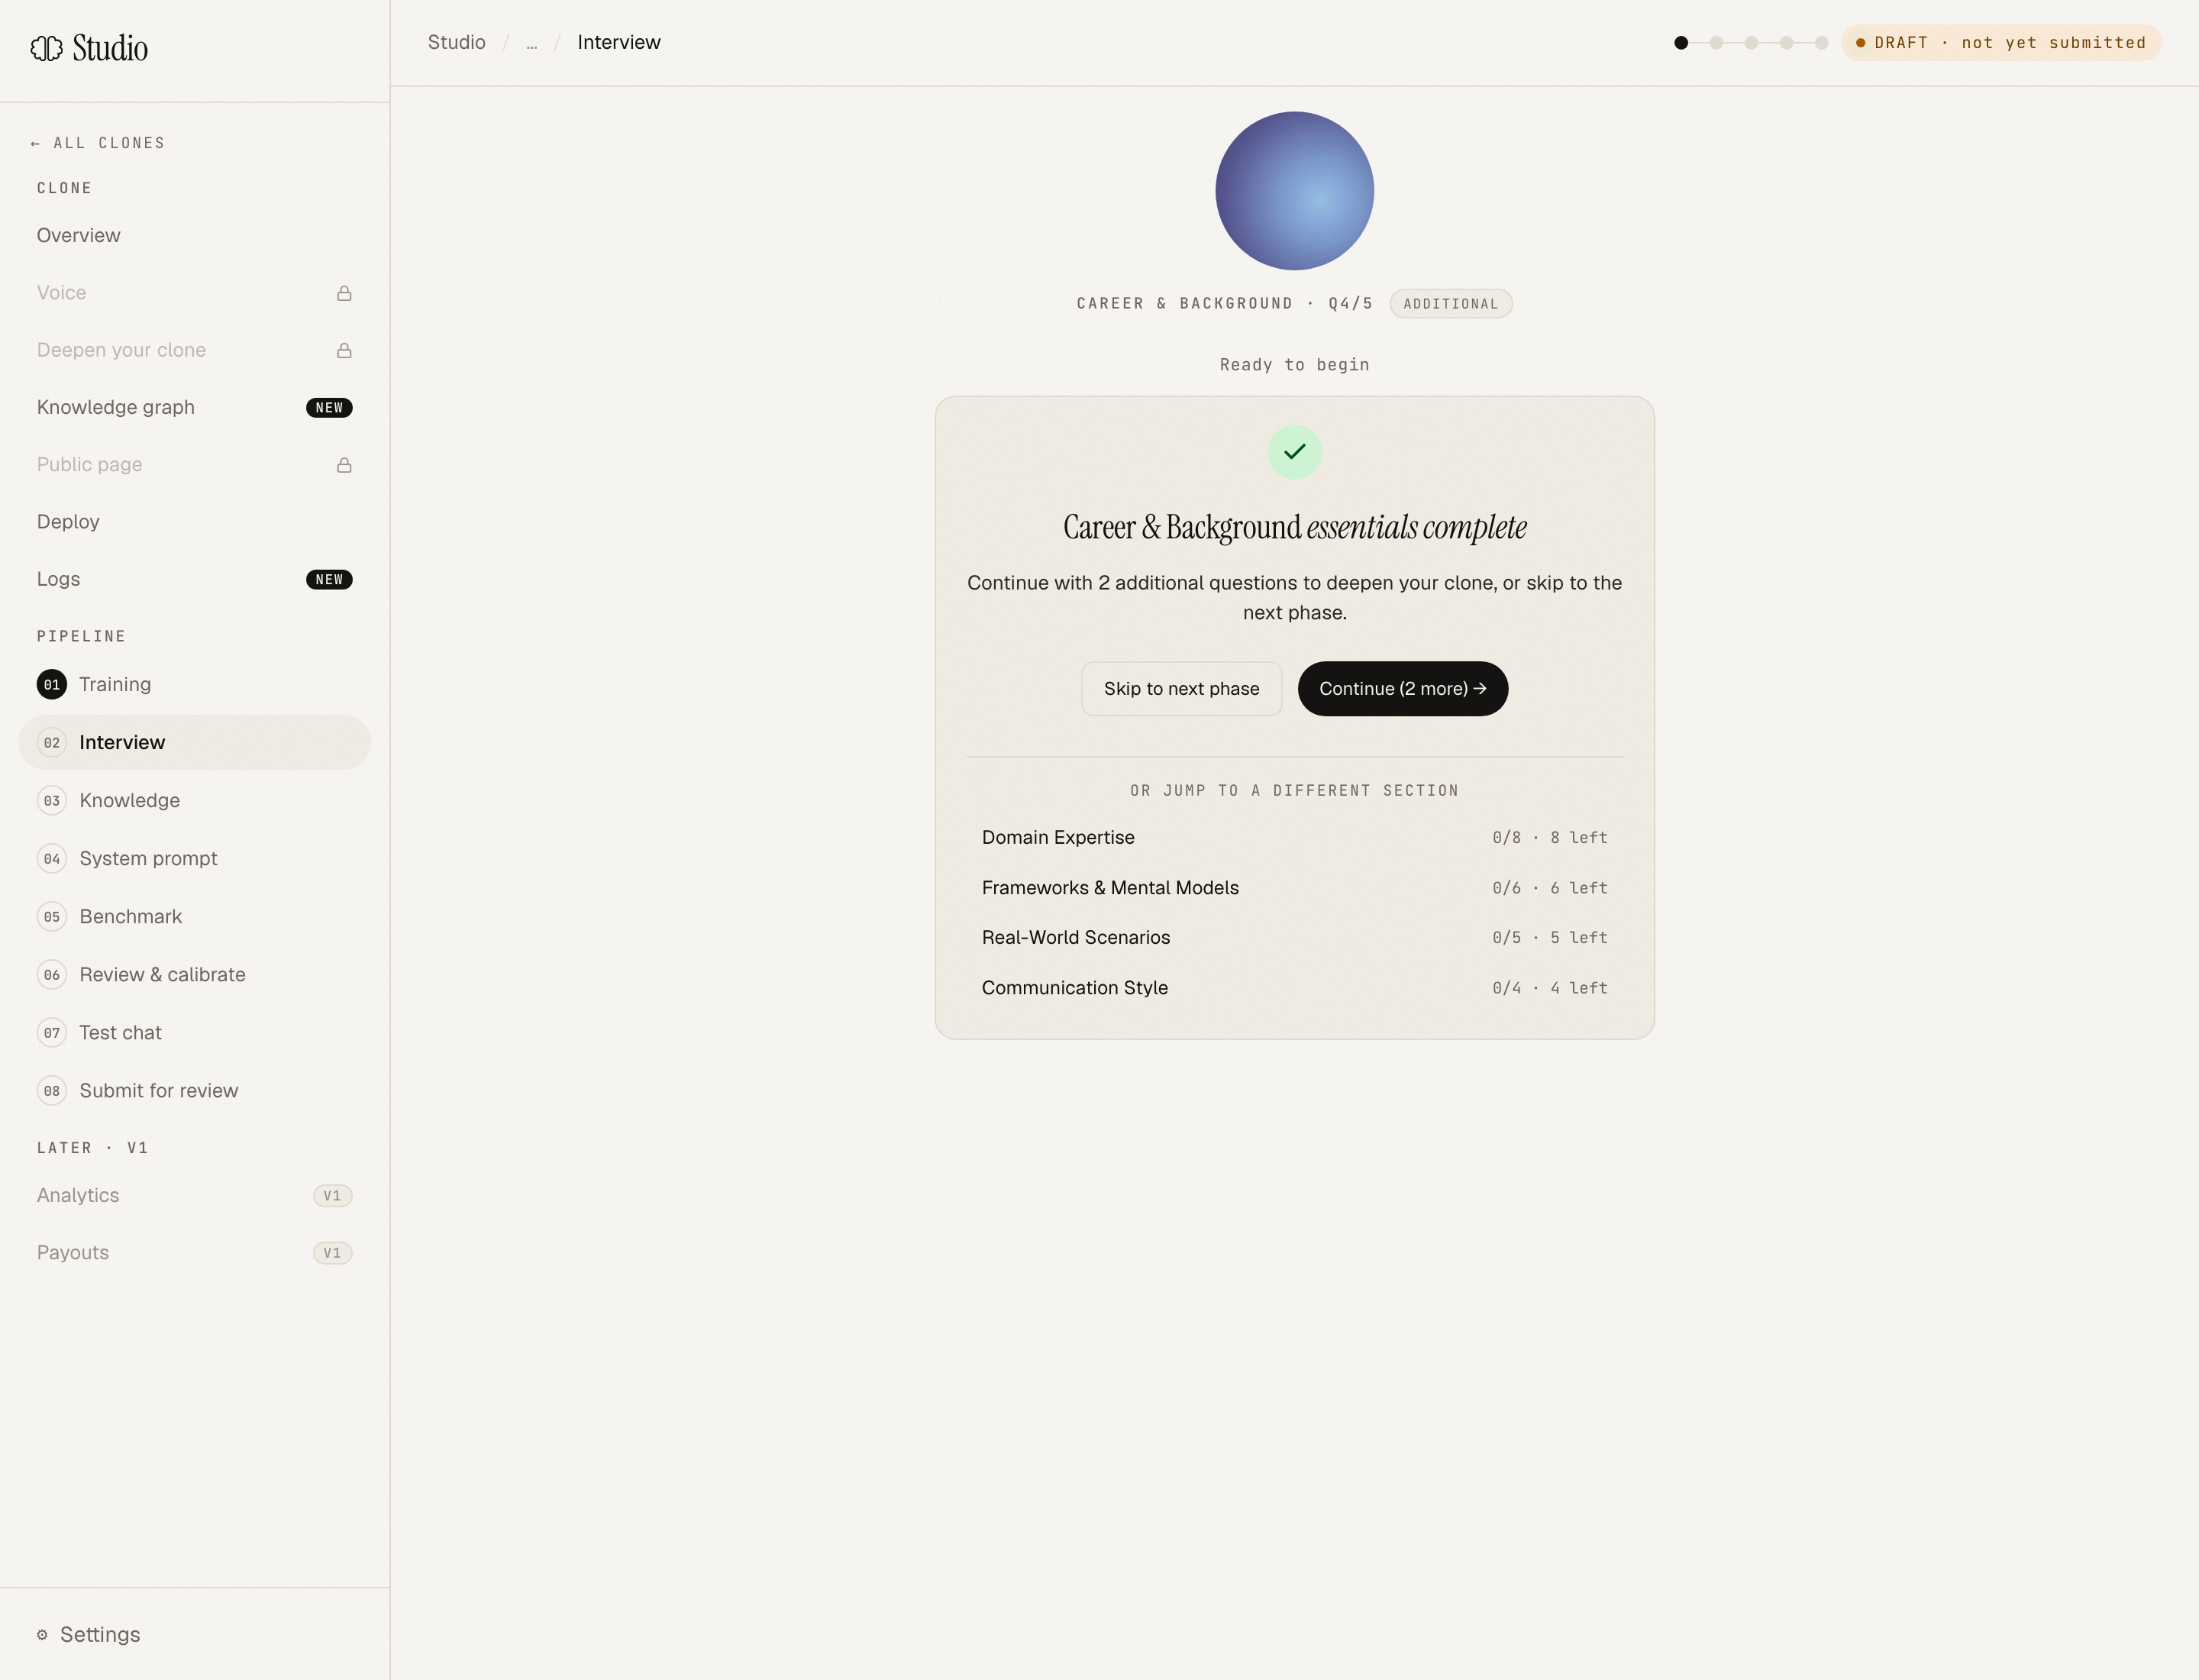Click Continue (2 more) button
This screenshot has width=2199, height=1680.
[x=1402, y=689]
